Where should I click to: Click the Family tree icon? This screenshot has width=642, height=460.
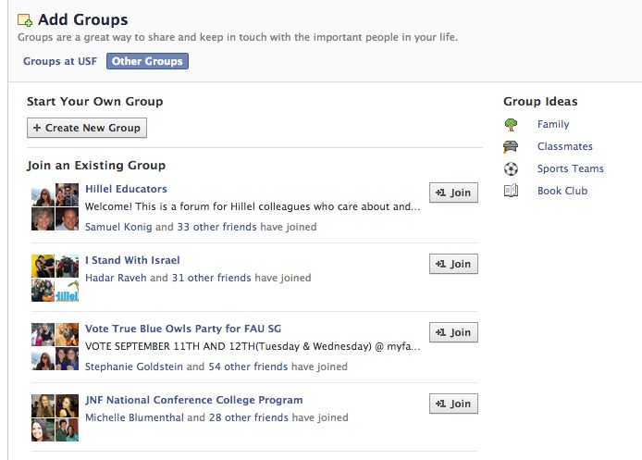pyautogui.click(x=511, y=125)
